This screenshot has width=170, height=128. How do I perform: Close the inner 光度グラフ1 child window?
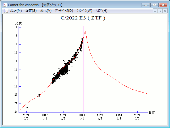(165, 11)
